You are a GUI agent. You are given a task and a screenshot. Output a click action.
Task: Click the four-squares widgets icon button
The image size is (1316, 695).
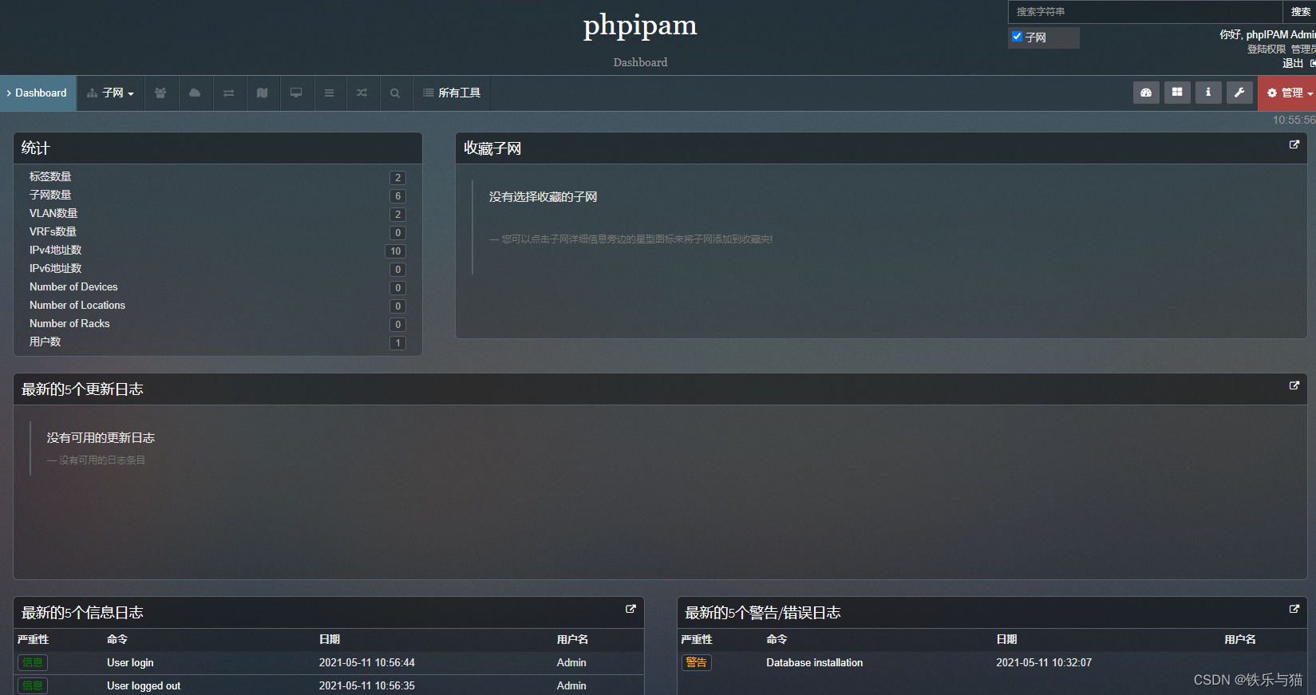tap(1177, 93)
